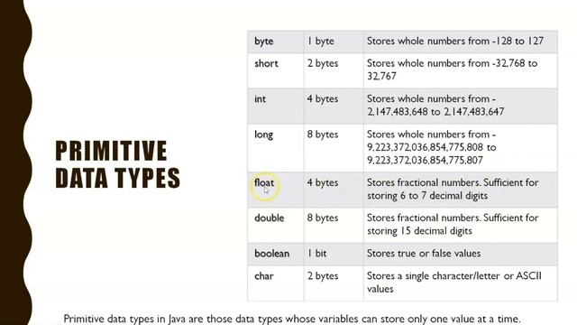Click 'Stores true or false values'
The width and height of the screenshot is (577, 325).
[424, 254]
